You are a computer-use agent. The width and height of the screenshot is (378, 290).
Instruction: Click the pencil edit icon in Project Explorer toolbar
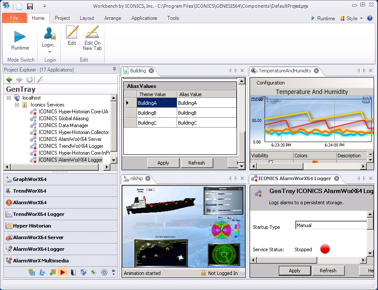[x=40, y=80]
